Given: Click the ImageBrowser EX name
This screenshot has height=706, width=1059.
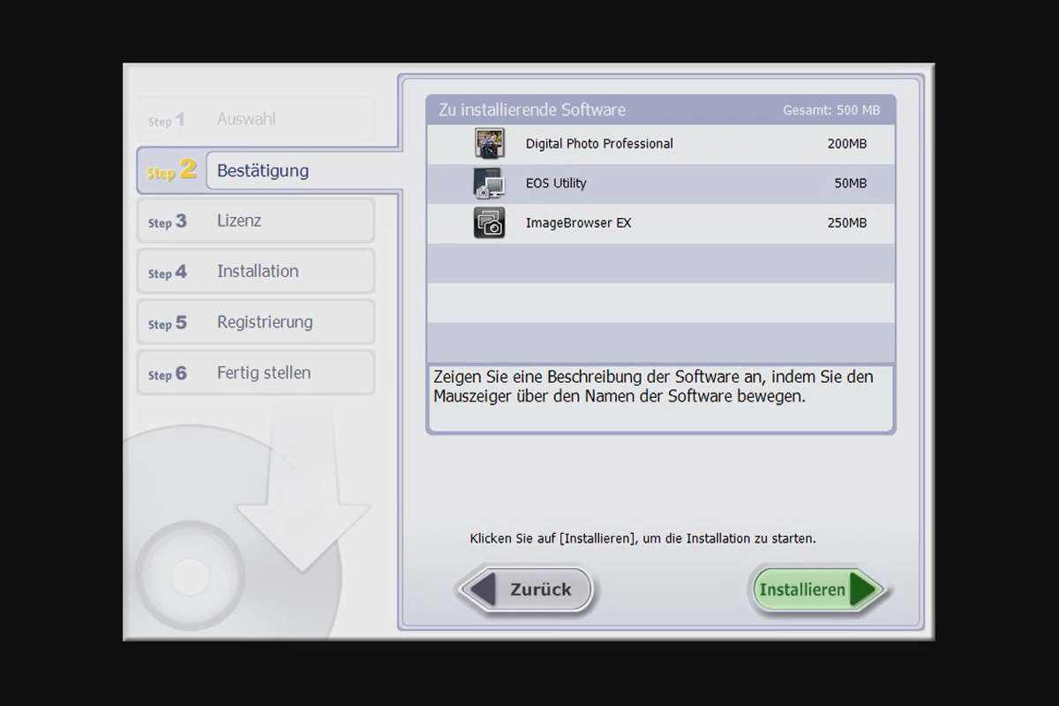Looking at the screenshot, I should [578, 223].
